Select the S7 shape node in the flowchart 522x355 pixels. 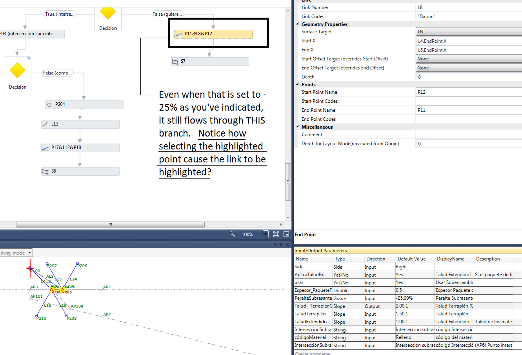[209, 61]
